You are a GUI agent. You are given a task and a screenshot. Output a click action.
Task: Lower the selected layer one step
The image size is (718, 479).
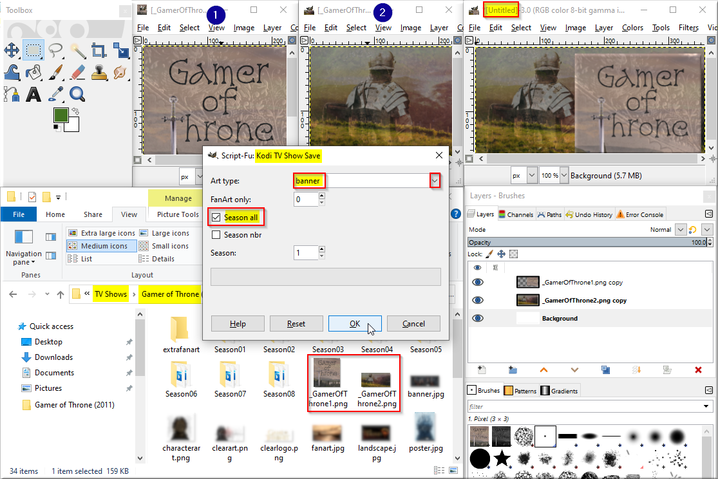tap(574, 370)
